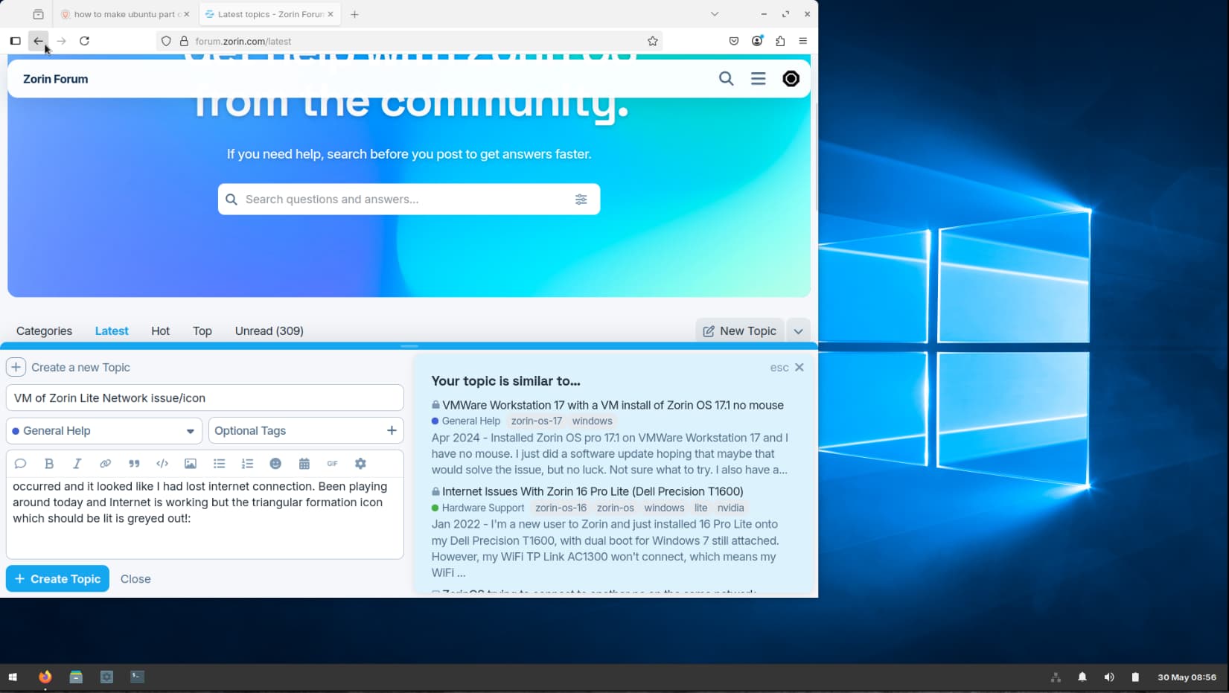Bookmark this page with the star icon
The image size is (1229, 693).
tap(653, 41)
